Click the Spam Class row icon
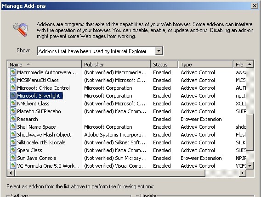Screen dimensions: 261x197 pos(13,150)
